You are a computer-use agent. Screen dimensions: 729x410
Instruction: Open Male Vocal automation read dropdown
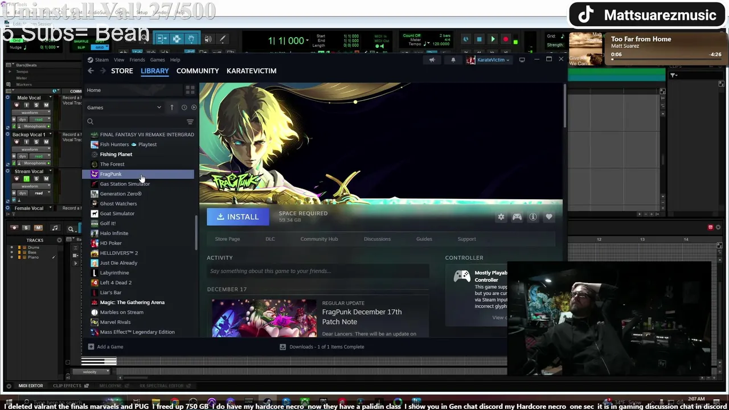click(39, 119)
